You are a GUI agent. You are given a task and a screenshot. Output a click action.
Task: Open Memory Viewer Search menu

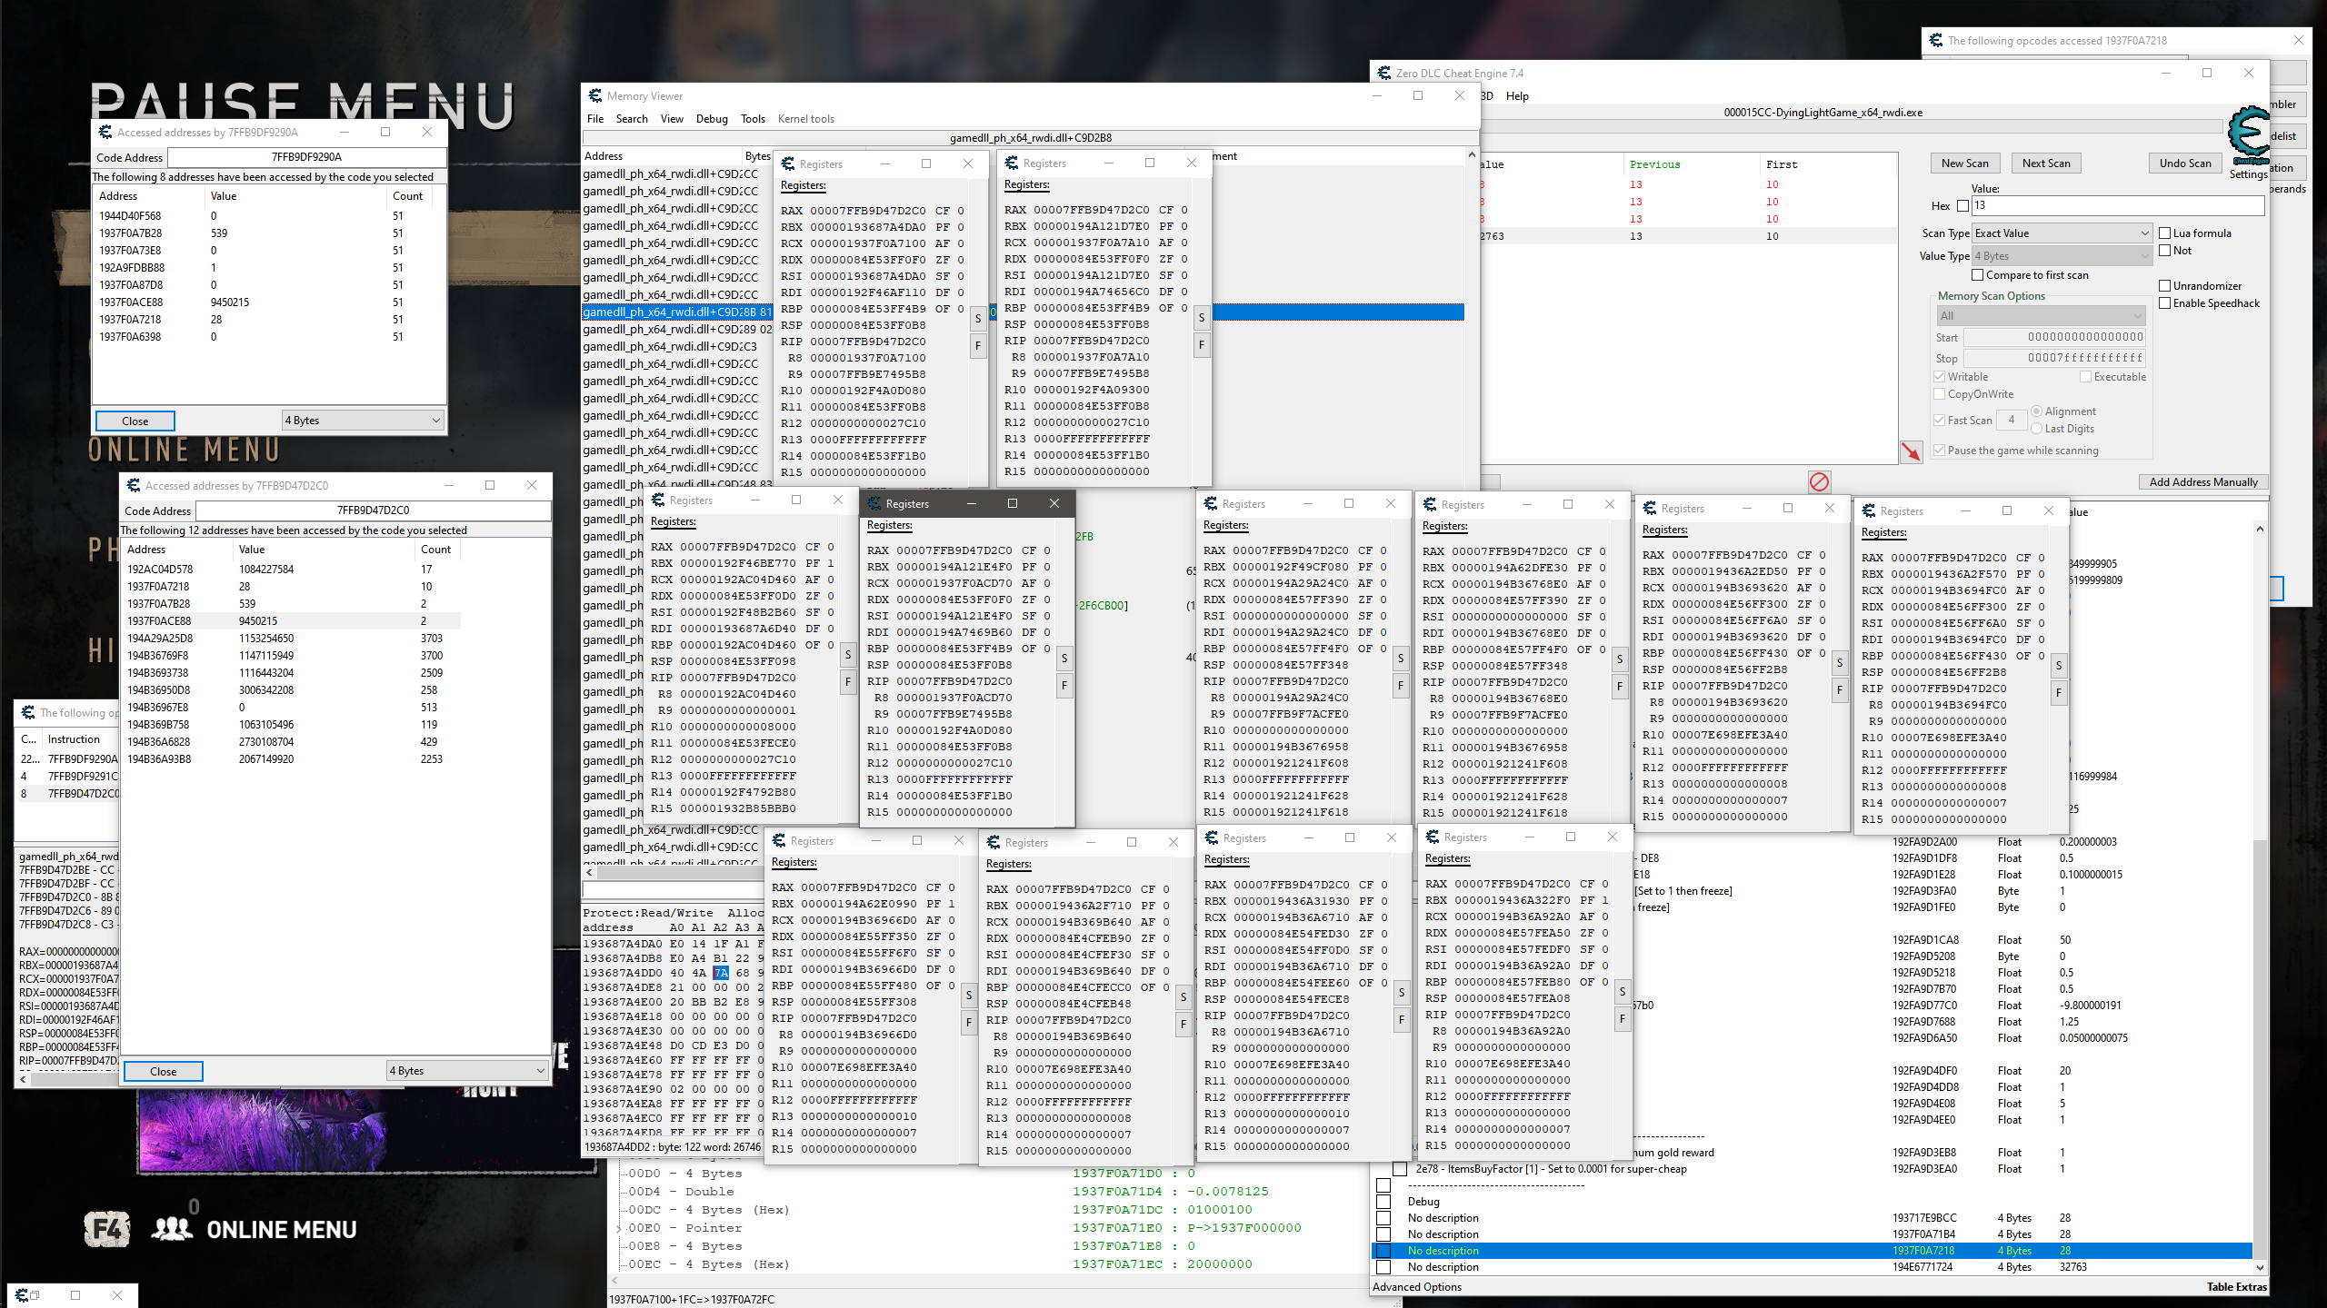click(x=632, y=119)
